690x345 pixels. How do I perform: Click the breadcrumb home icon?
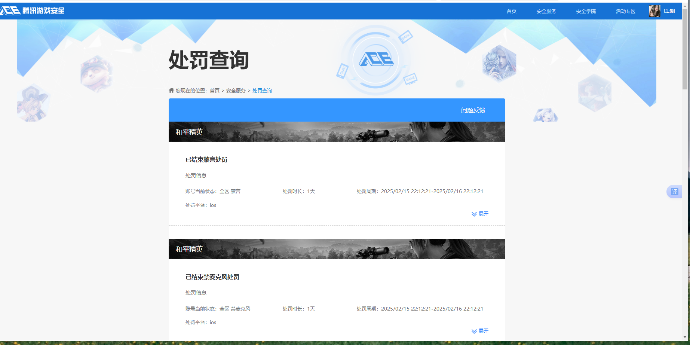171,90
